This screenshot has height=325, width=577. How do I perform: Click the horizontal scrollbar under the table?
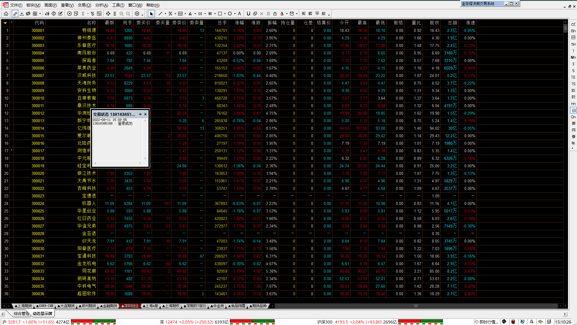pos(416,306)
